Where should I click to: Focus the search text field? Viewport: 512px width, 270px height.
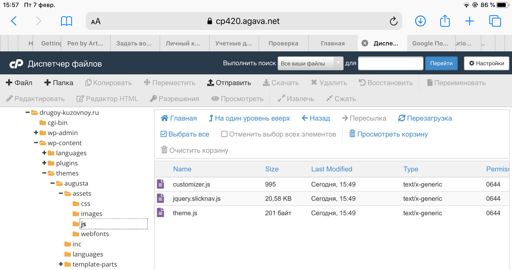(x=391, y=63)
